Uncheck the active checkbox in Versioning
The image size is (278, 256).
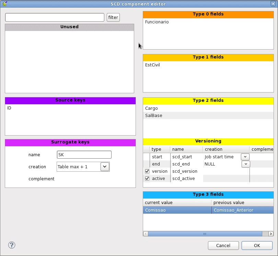coord(147,179)
